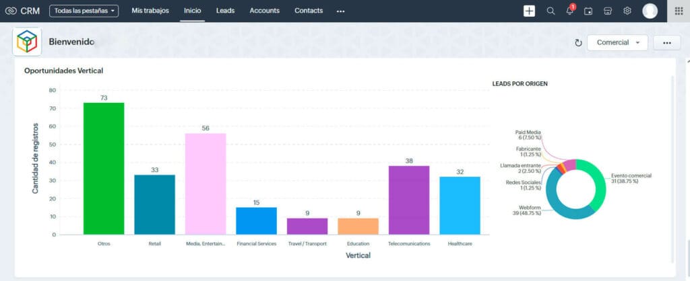690x281 pixels.
Task: Open Mis trabajos in the navigation
Action: [150, 11]
